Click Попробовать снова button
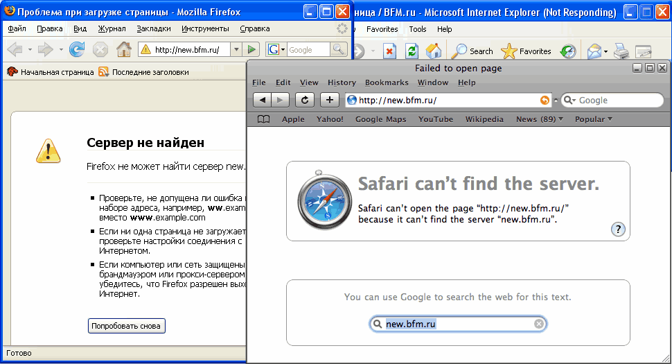 pyautogui.click(x=126, y=326)
